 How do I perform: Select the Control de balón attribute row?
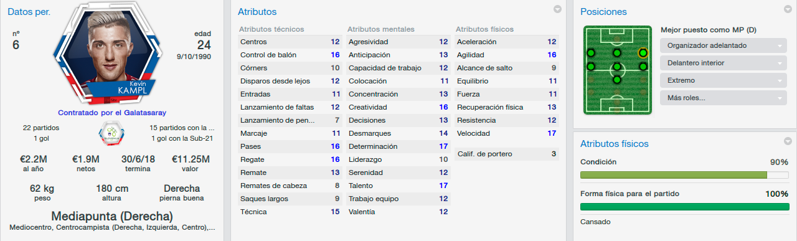point(290,55)
